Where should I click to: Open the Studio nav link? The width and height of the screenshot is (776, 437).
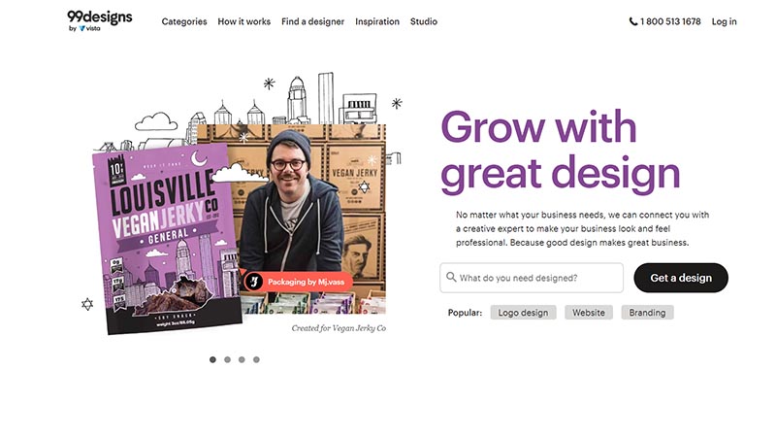(424, 21)
